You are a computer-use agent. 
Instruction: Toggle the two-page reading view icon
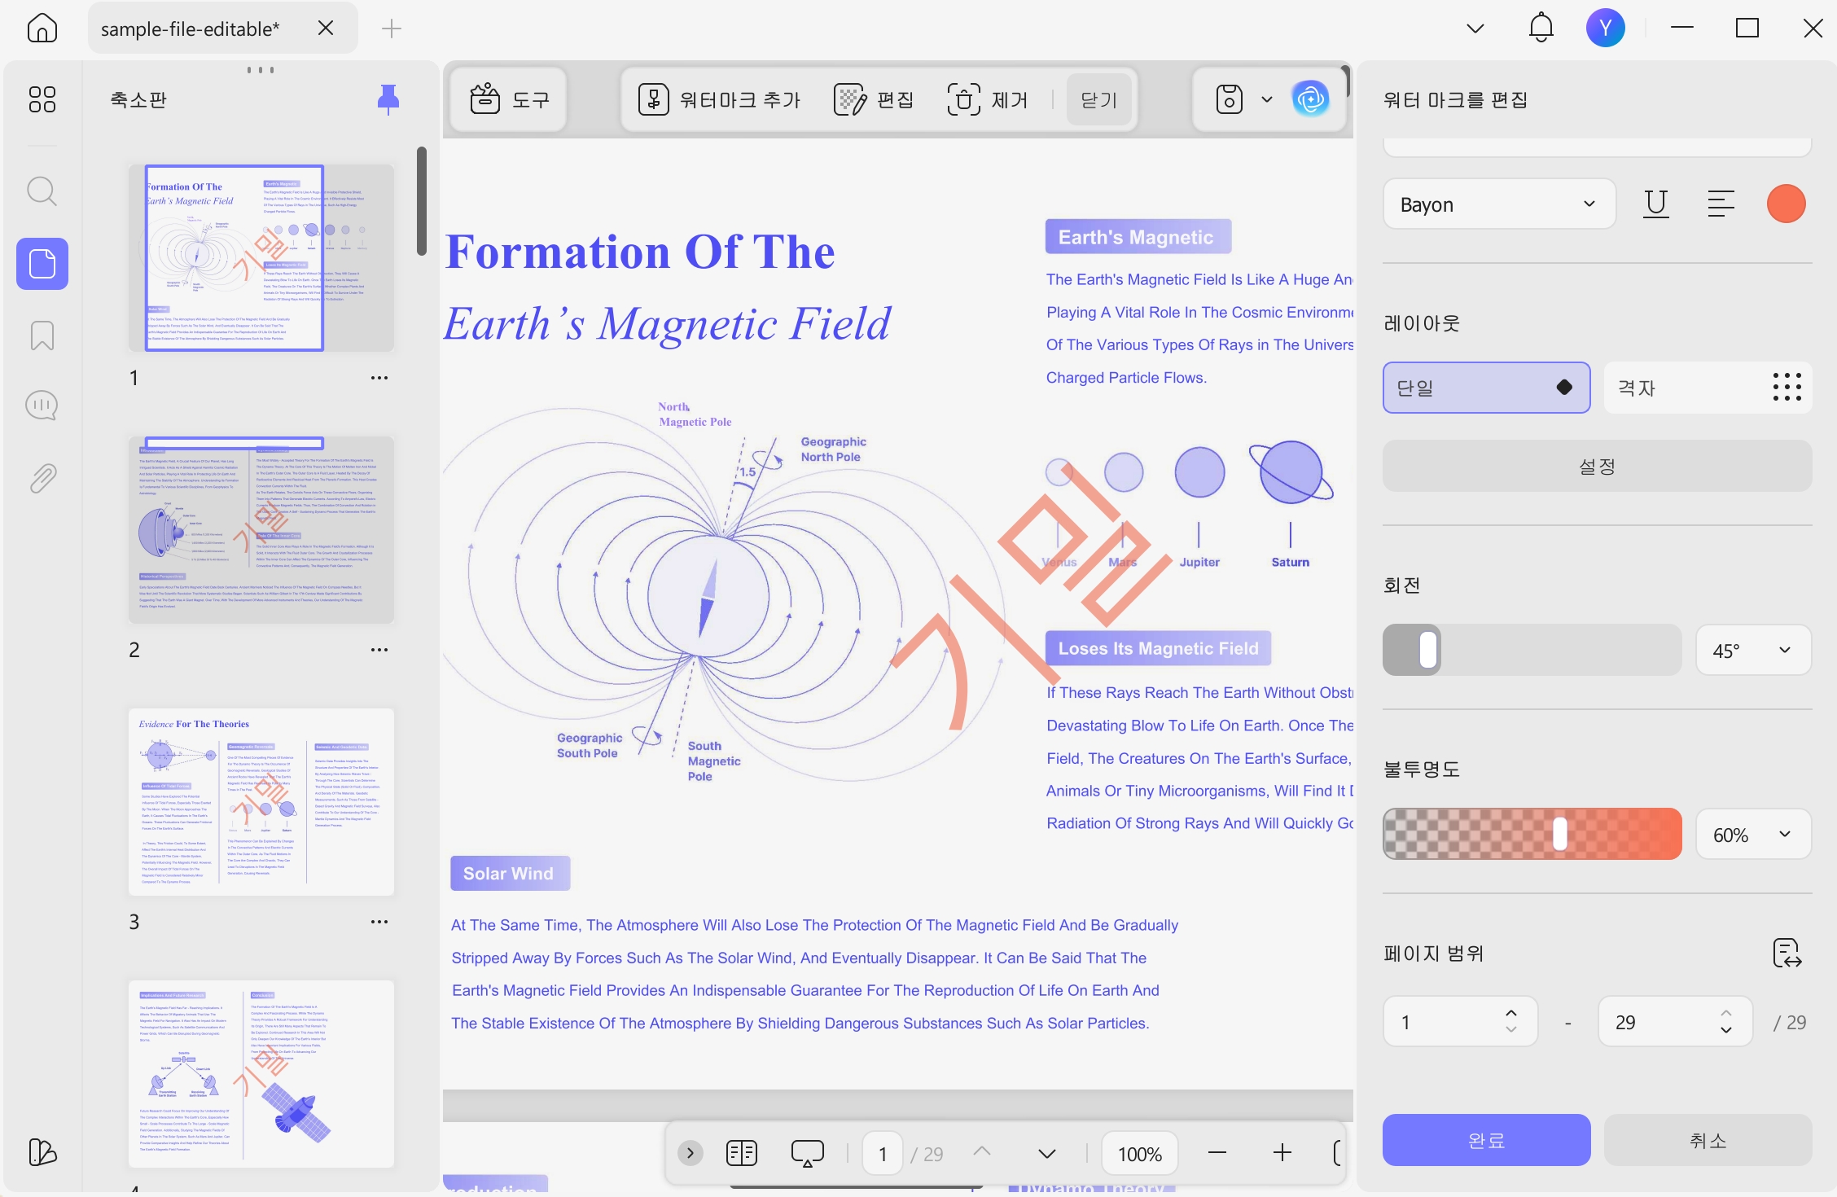coord(742,1153)
